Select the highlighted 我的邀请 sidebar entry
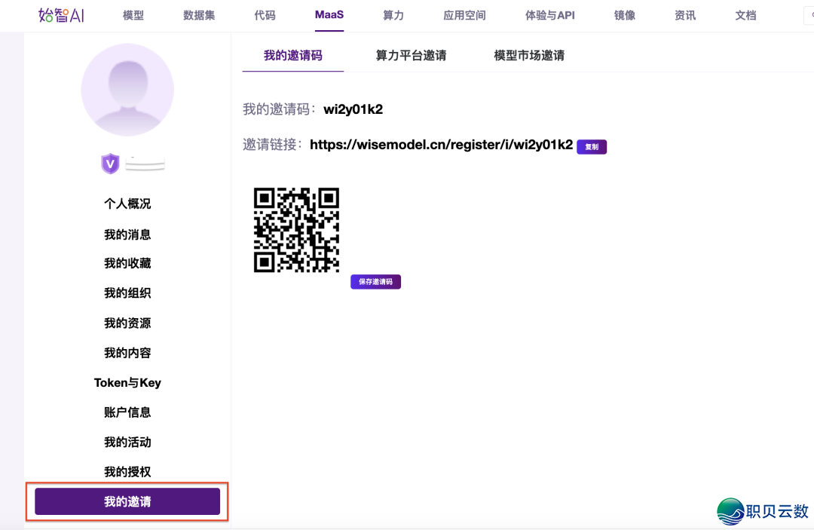814x530 pixels. point(127,501)
